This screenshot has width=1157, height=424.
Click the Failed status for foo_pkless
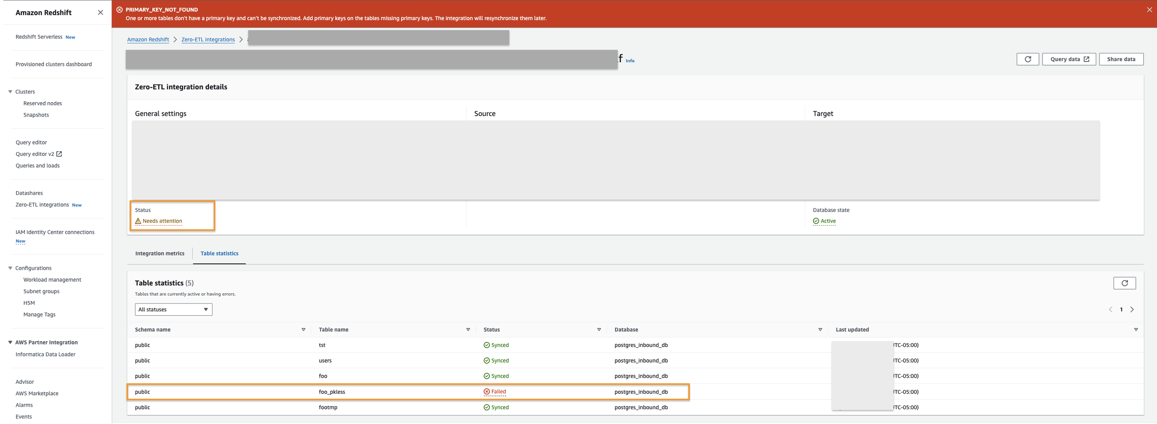click(x=498, y=392)
